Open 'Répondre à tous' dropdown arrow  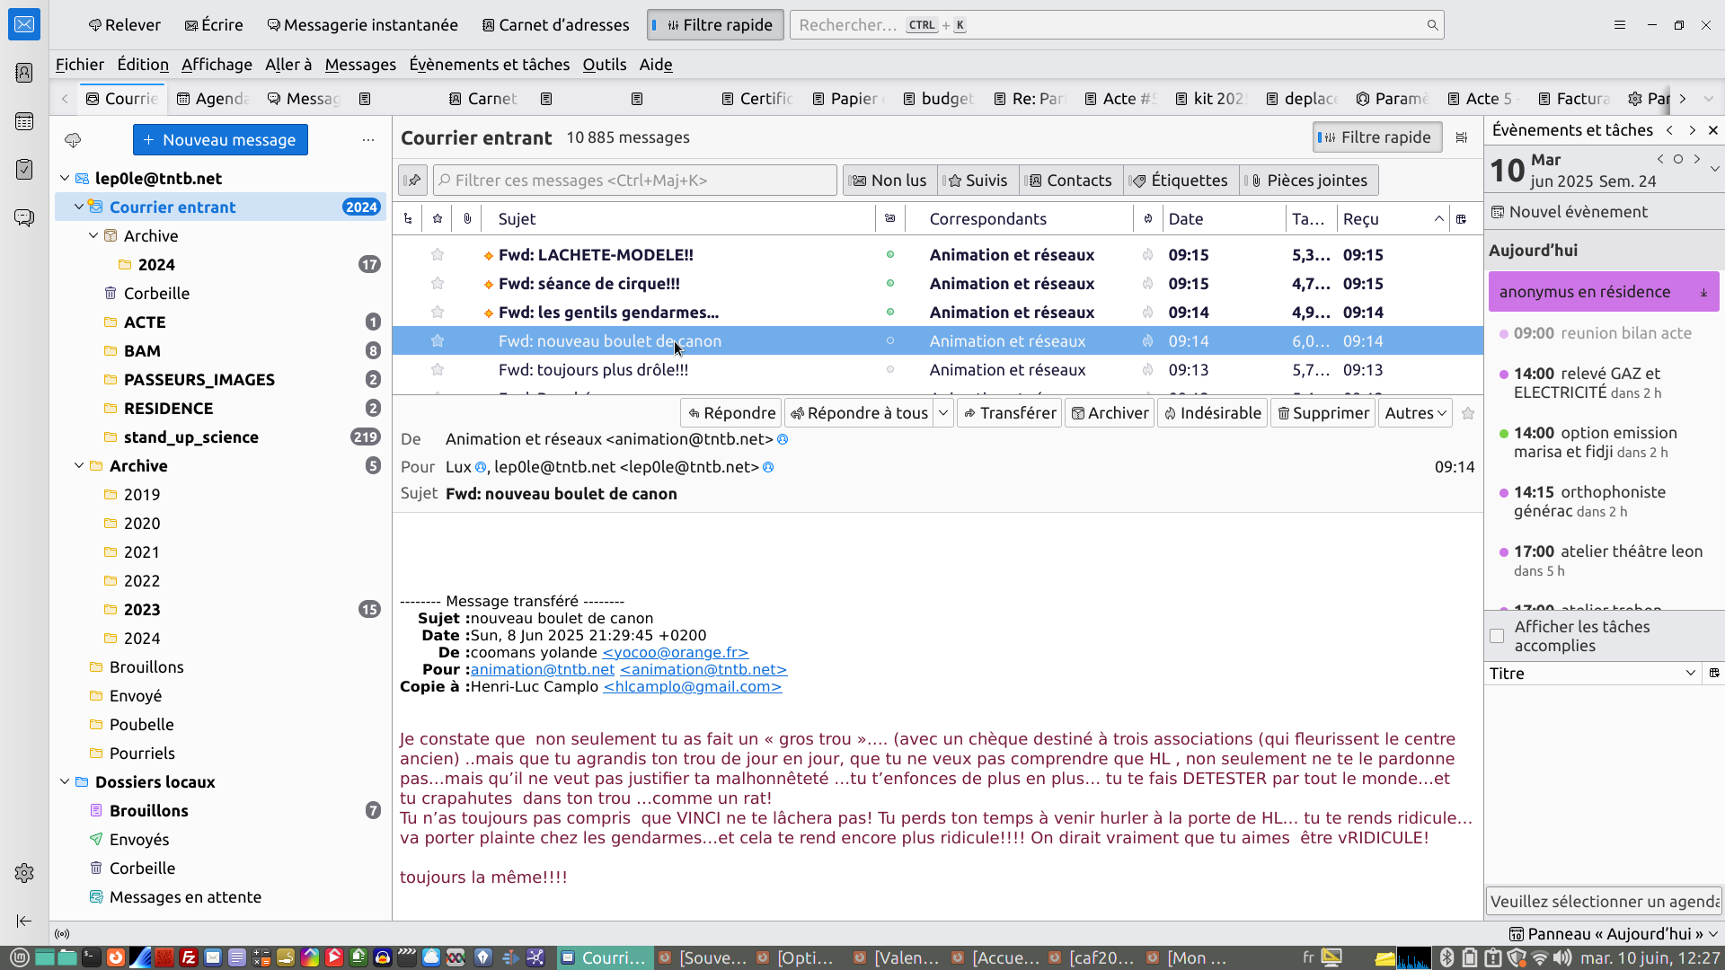tap(943, 413)
